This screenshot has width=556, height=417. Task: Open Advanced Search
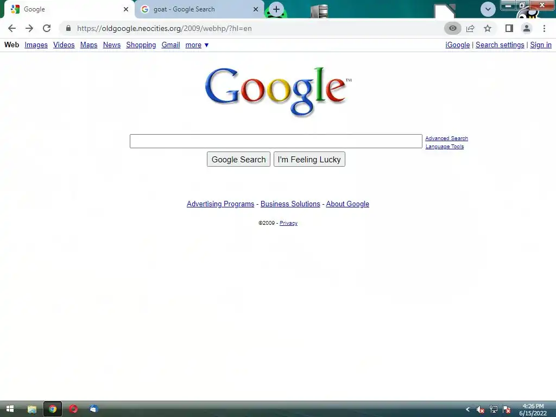446,138
